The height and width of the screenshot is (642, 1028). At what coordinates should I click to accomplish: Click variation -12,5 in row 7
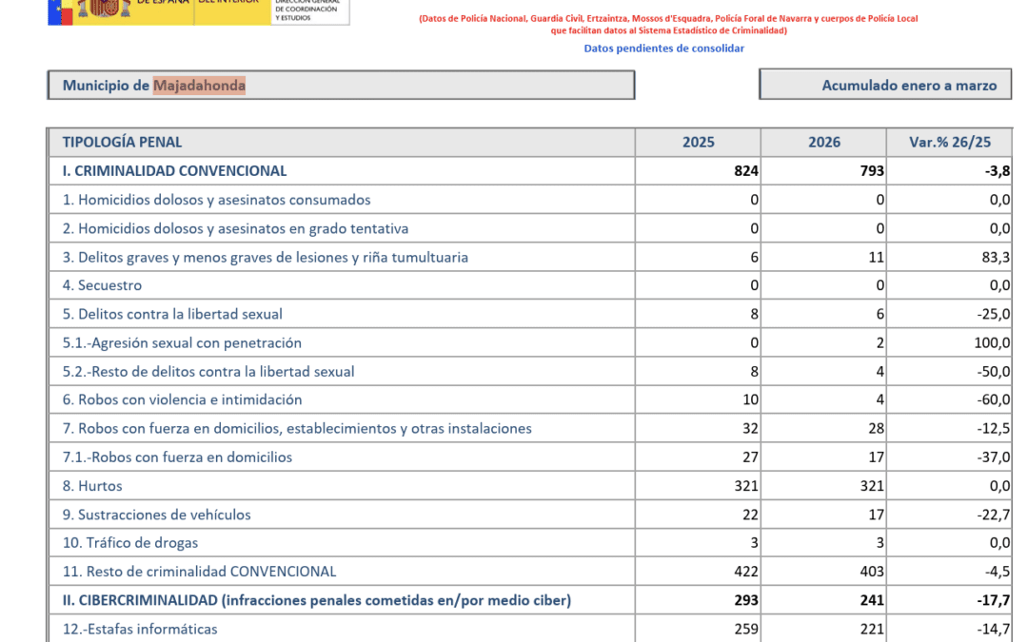coord(994,428)
